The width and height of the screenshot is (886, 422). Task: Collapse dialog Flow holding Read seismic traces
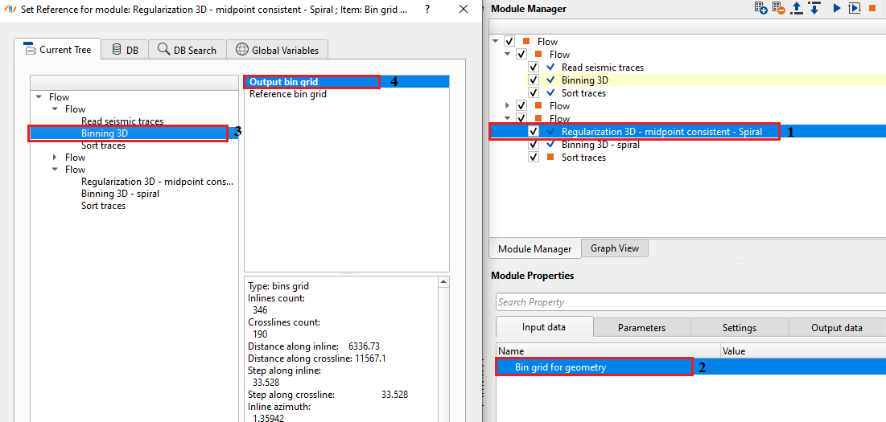pyautogui.click(x=55, y=109)
